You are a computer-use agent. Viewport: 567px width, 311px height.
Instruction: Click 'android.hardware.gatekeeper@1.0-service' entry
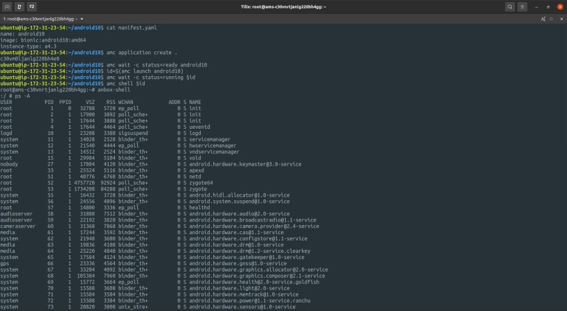click(x=246, y=257)
